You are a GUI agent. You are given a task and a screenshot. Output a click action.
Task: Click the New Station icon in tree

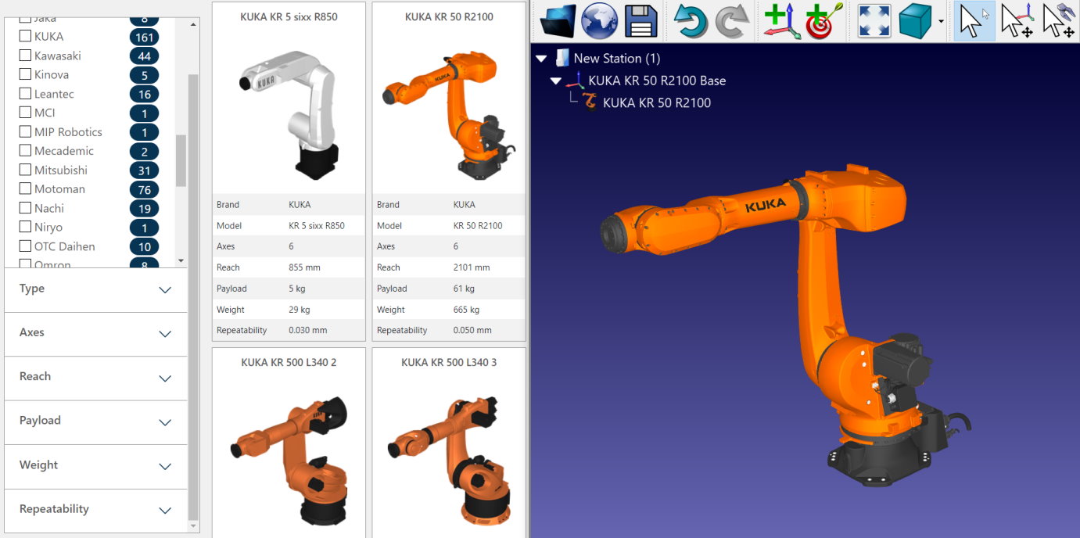coord(562,58)
